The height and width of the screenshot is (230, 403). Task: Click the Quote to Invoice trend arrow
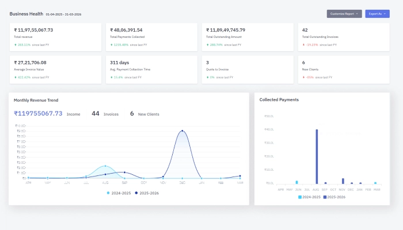(x=207, y=77)
